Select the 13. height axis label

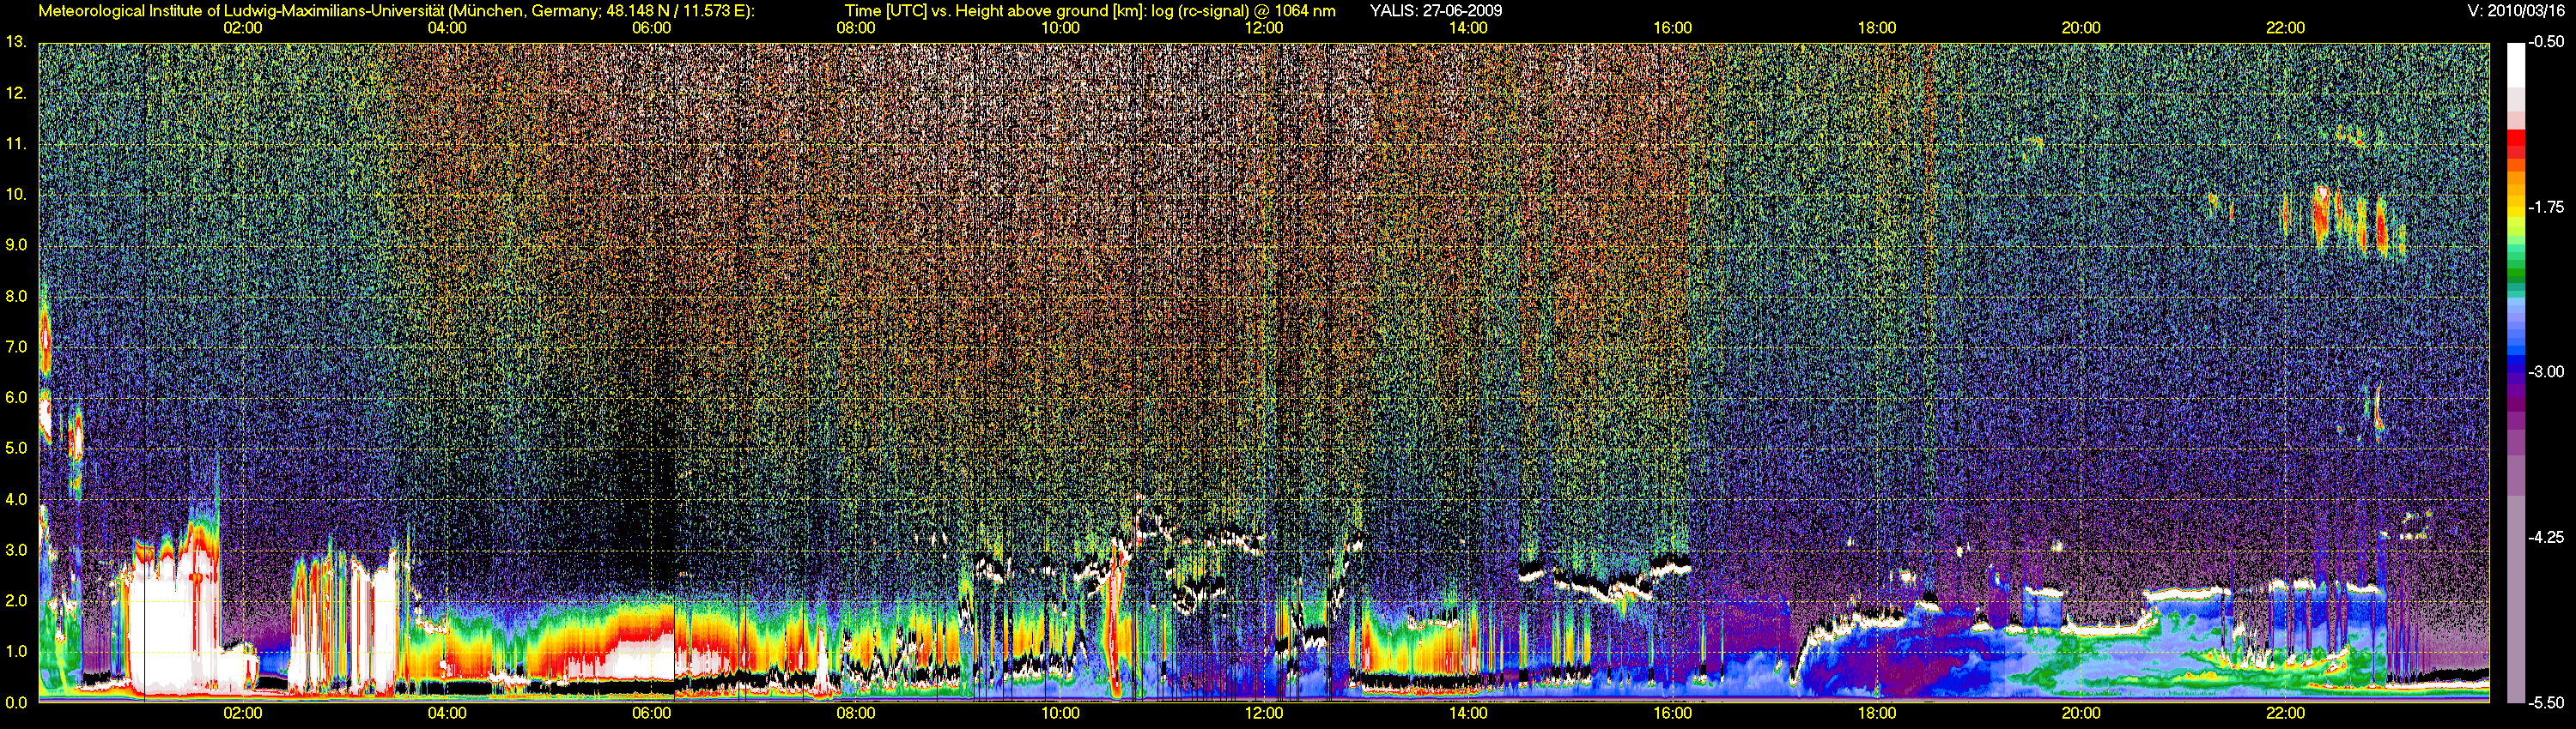(15, 42)
